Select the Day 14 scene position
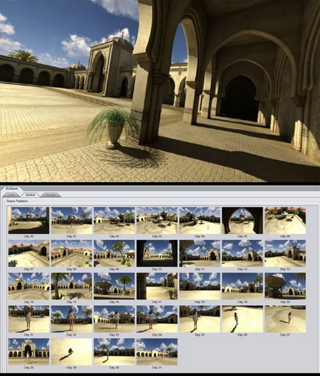The image size is (320, 376). click(28, 285)
